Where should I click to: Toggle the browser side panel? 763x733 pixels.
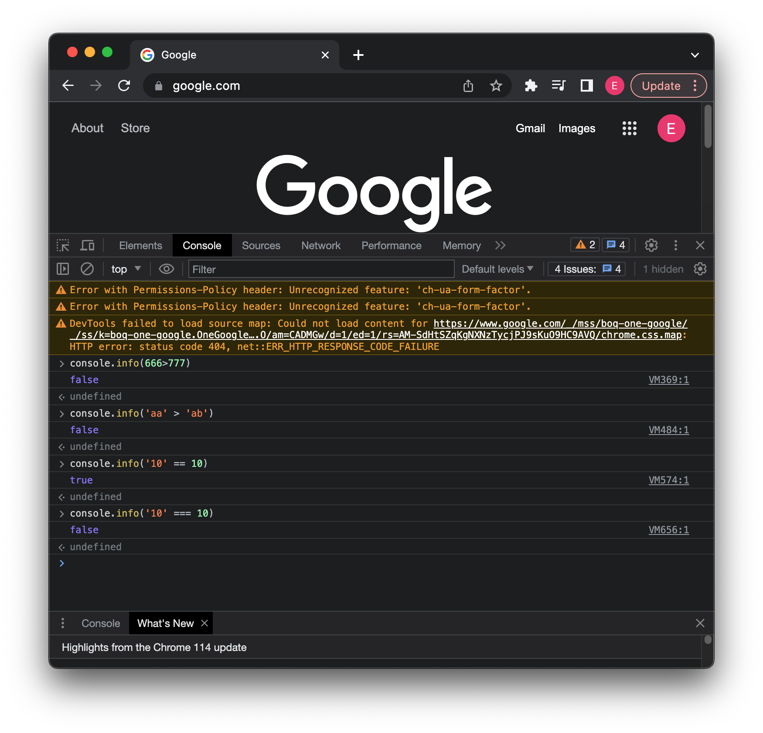[x=586, y=86]
